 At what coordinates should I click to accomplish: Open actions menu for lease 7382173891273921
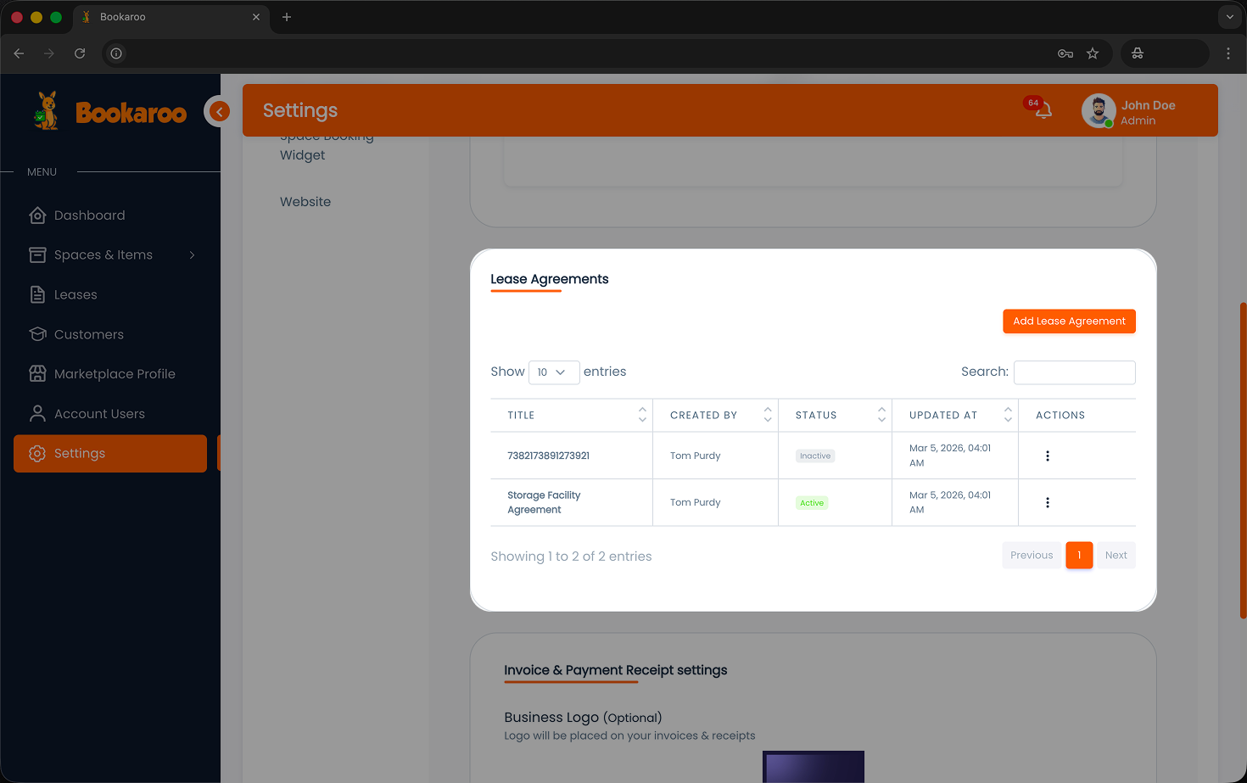point(1048,456)
